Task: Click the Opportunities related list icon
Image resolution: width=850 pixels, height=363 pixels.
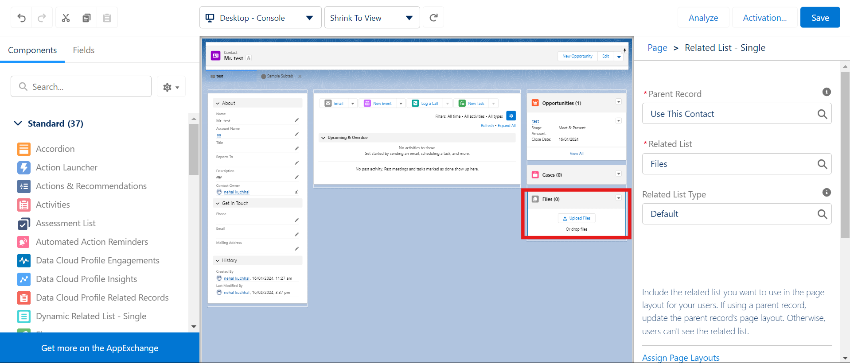Action: (535, 103)
